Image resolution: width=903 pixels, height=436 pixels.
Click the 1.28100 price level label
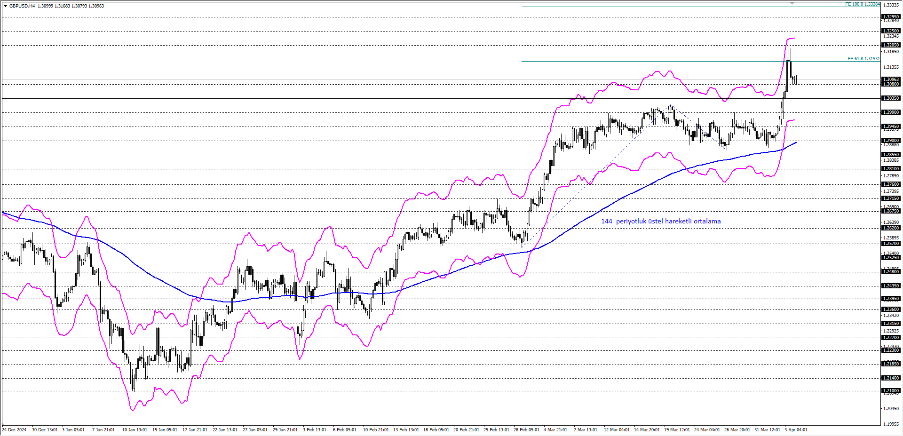click(891, 169)
